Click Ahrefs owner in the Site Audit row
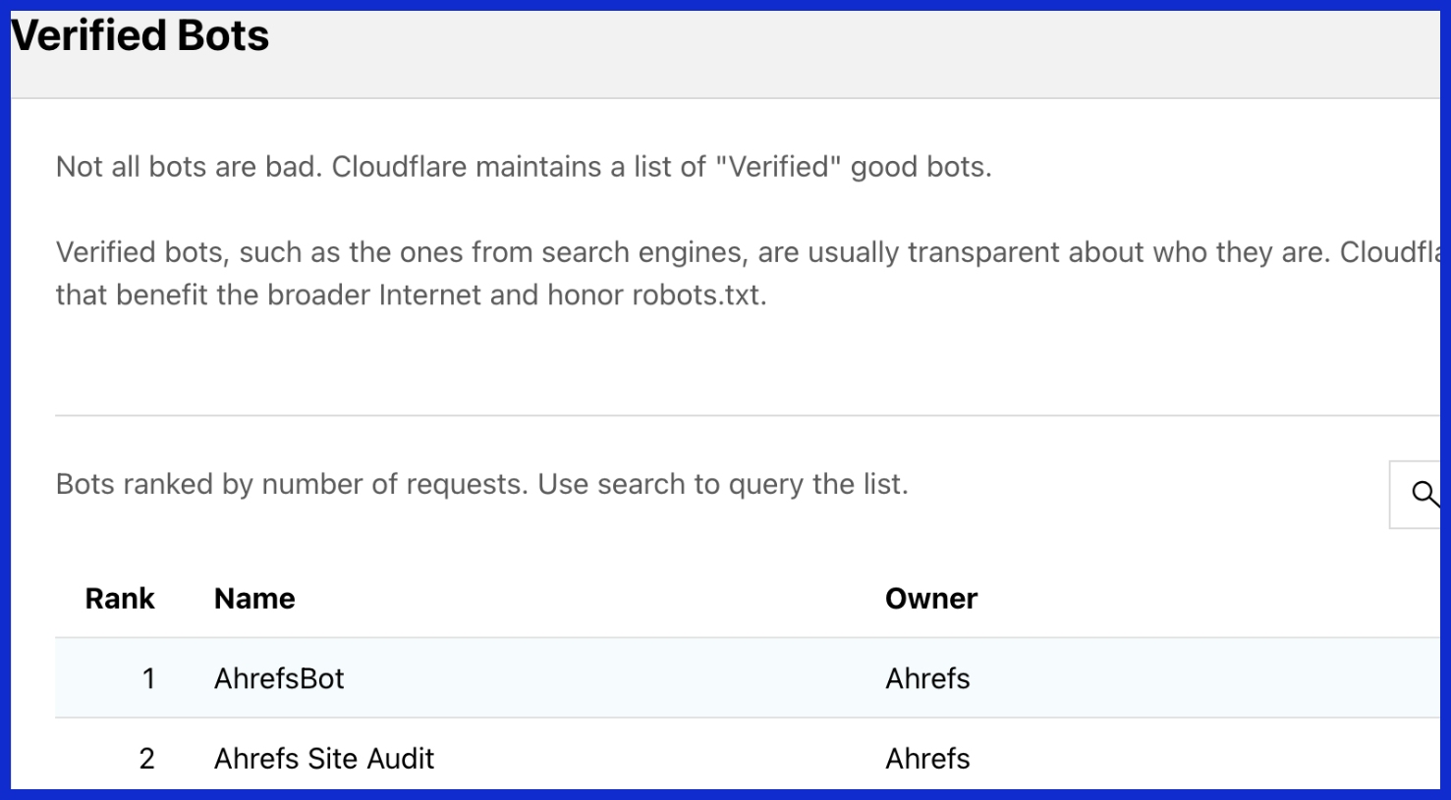The width and height of the screenshot is (1451, 800). coord(927,758)
